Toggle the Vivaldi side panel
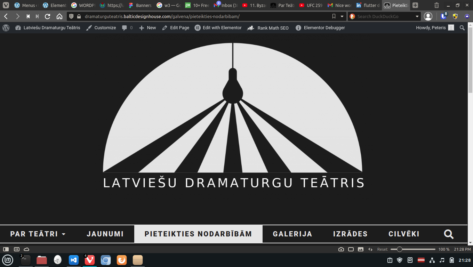 (6, 249)
